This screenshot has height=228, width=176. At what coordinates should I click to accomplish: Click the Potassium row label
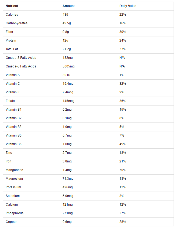coord(13,187)
